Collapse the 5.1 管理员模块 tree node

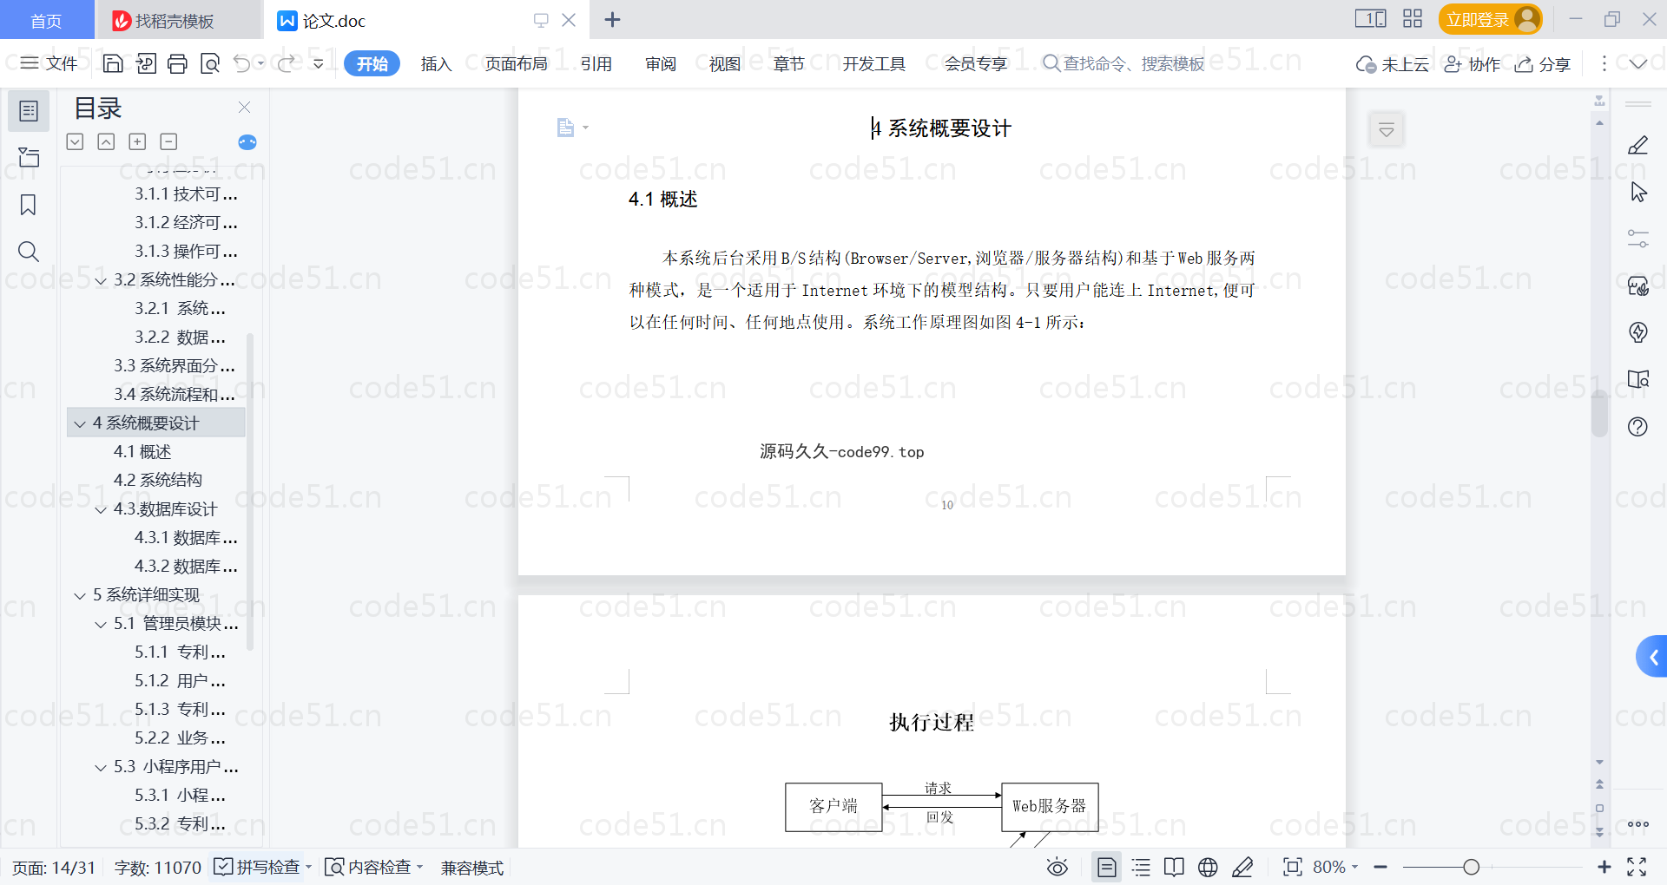(x=101, y=624)
